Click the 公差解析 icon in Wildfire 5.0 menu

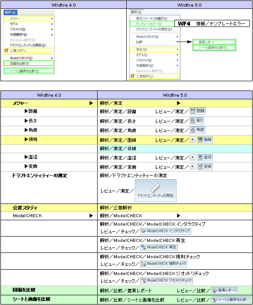coord(132,76)
